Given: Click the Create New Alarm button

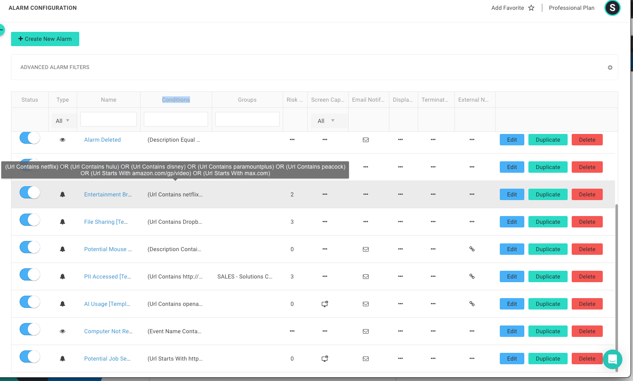Looking at the screenshot, I should pyautogui.click(x=45, y=39).
